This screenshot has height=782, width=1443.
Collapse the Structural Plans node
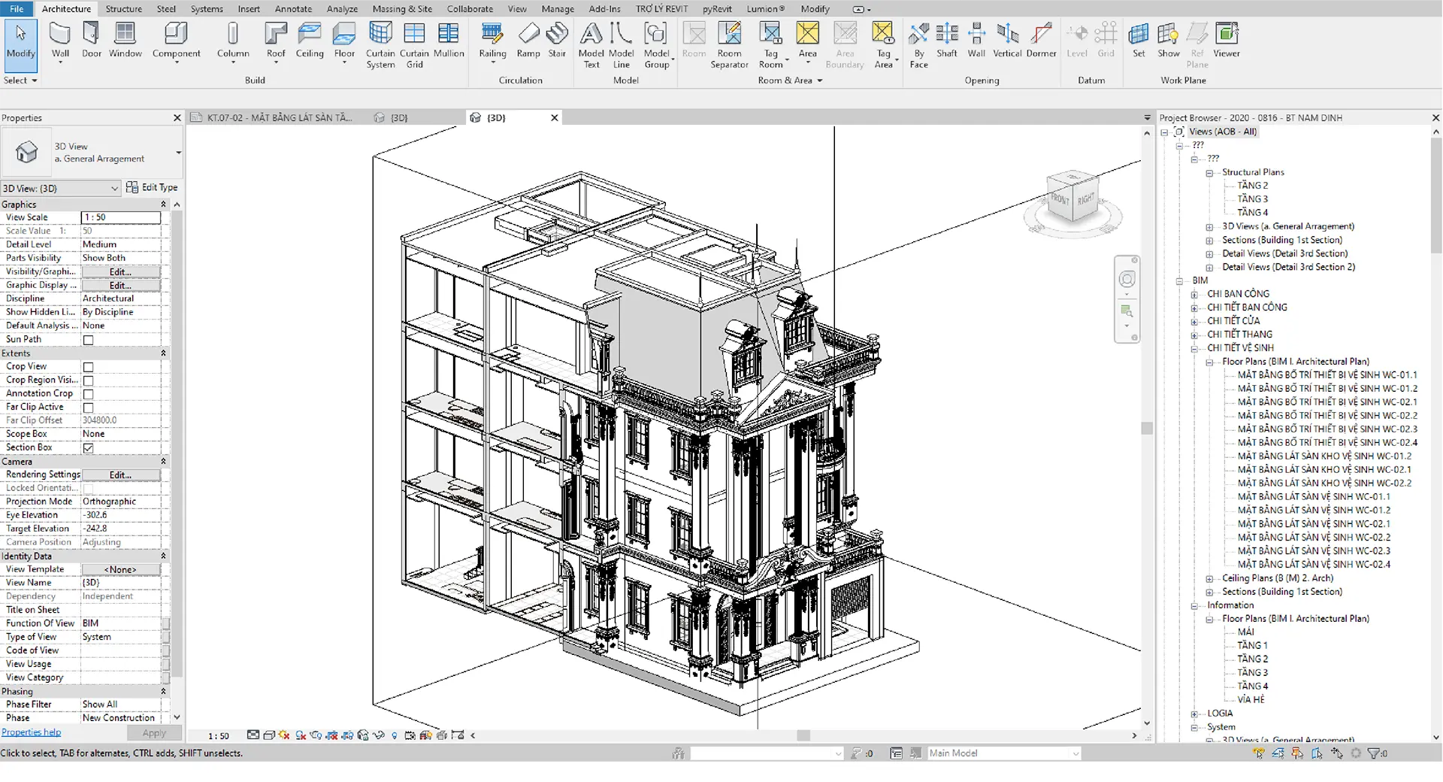(x=1209, y=172)
